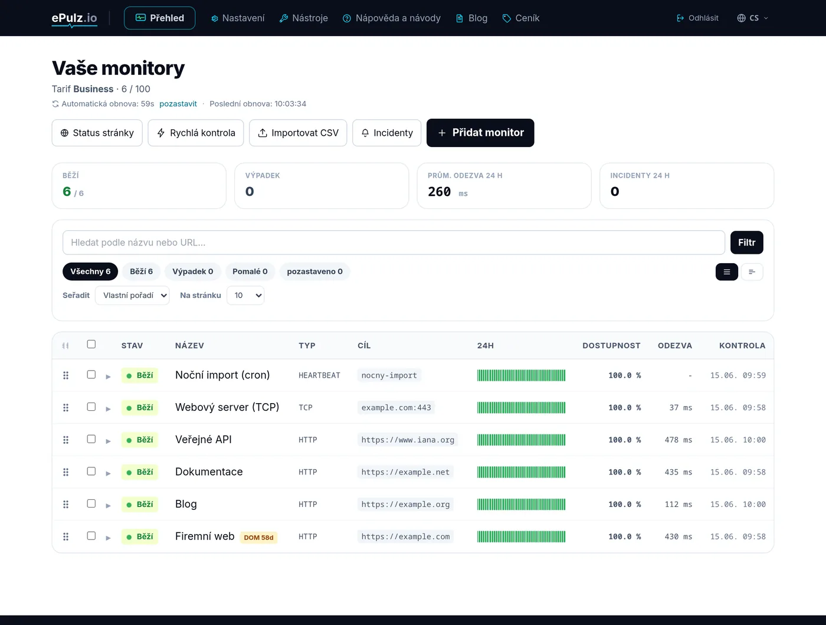Select the full list view icon
The height and width of the screenshot is (625, 826).
pos(726,271)
